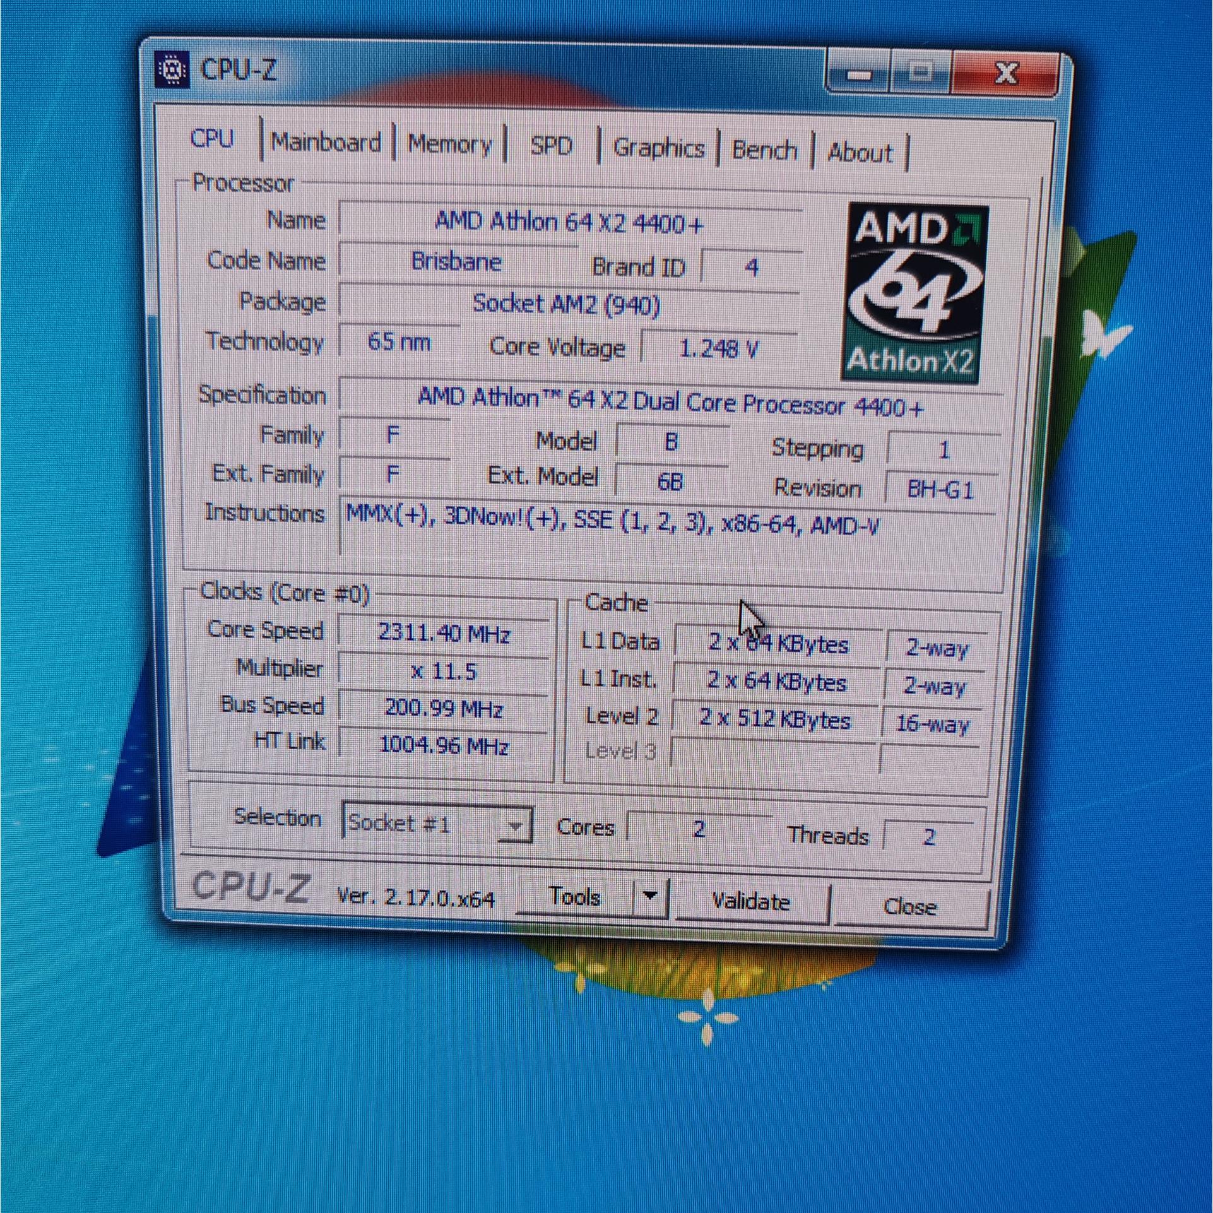The height and width of the screenshot is (1213, 1213).
Task: Click the processor Name field
Action: [x=569, y=222]
